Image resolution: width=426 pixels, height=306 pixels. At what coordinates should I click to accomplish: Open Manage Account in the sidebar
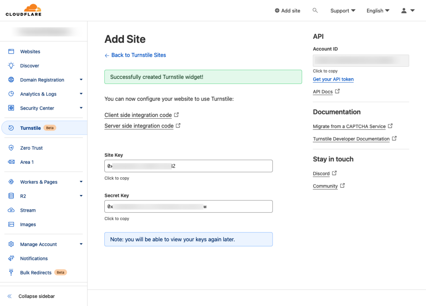[x=38, y=244]
